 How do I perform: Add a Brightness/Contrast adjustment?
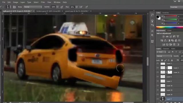pyautogui.click(x=163, y=37)
